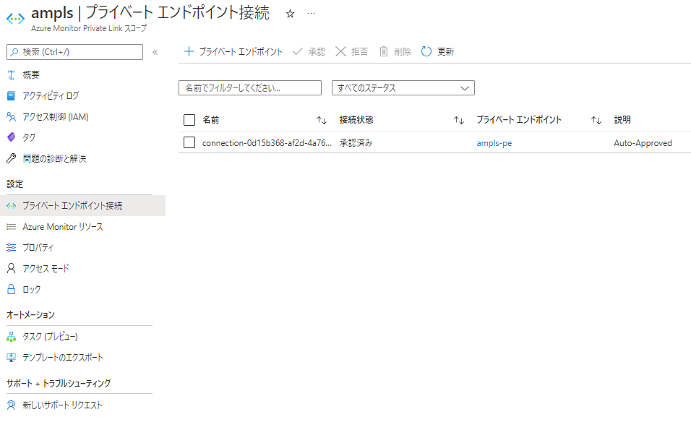
Task: Select プライベート エンドポイント接続 in sidebar
Action: coord(83,206)
